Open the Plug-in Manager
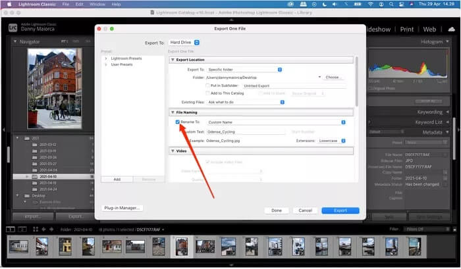461x269 pixels. [x=122, y=208]
